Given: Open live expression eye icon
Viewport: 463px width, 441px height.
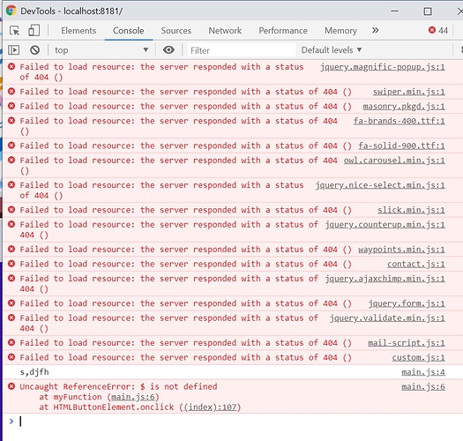Looking at the screenshot, I should pyautogui.click(x=168, y=49).
